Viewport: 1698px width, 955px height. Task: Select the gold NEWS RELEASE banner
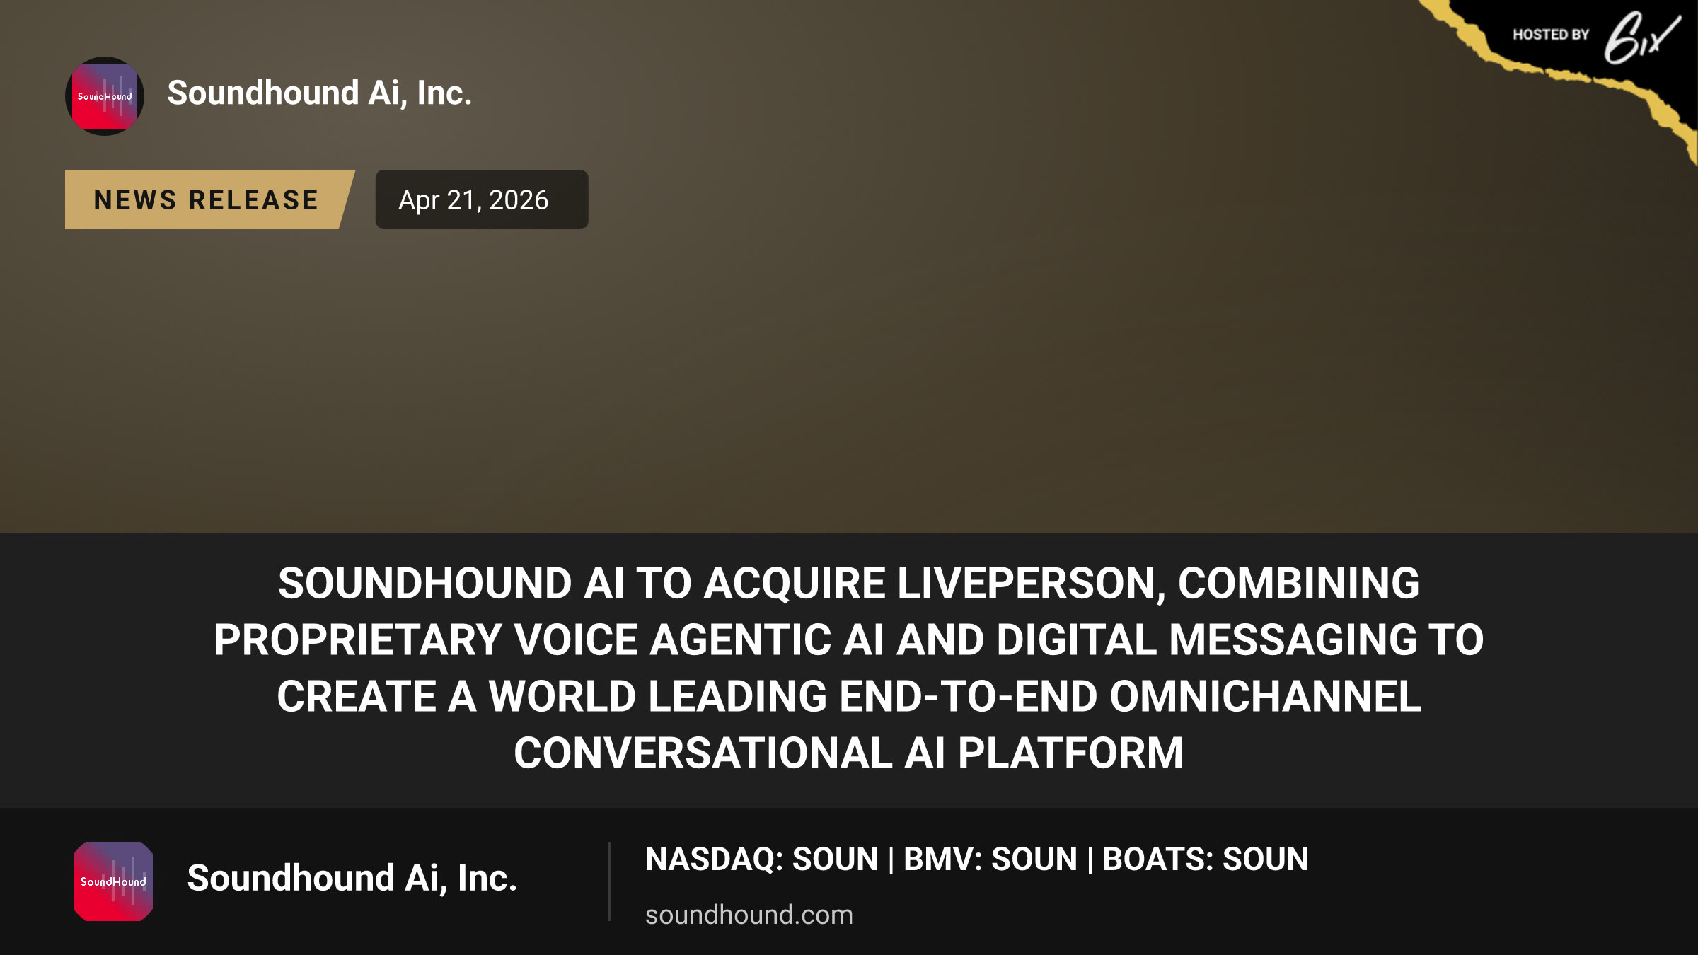coord(209,199)
